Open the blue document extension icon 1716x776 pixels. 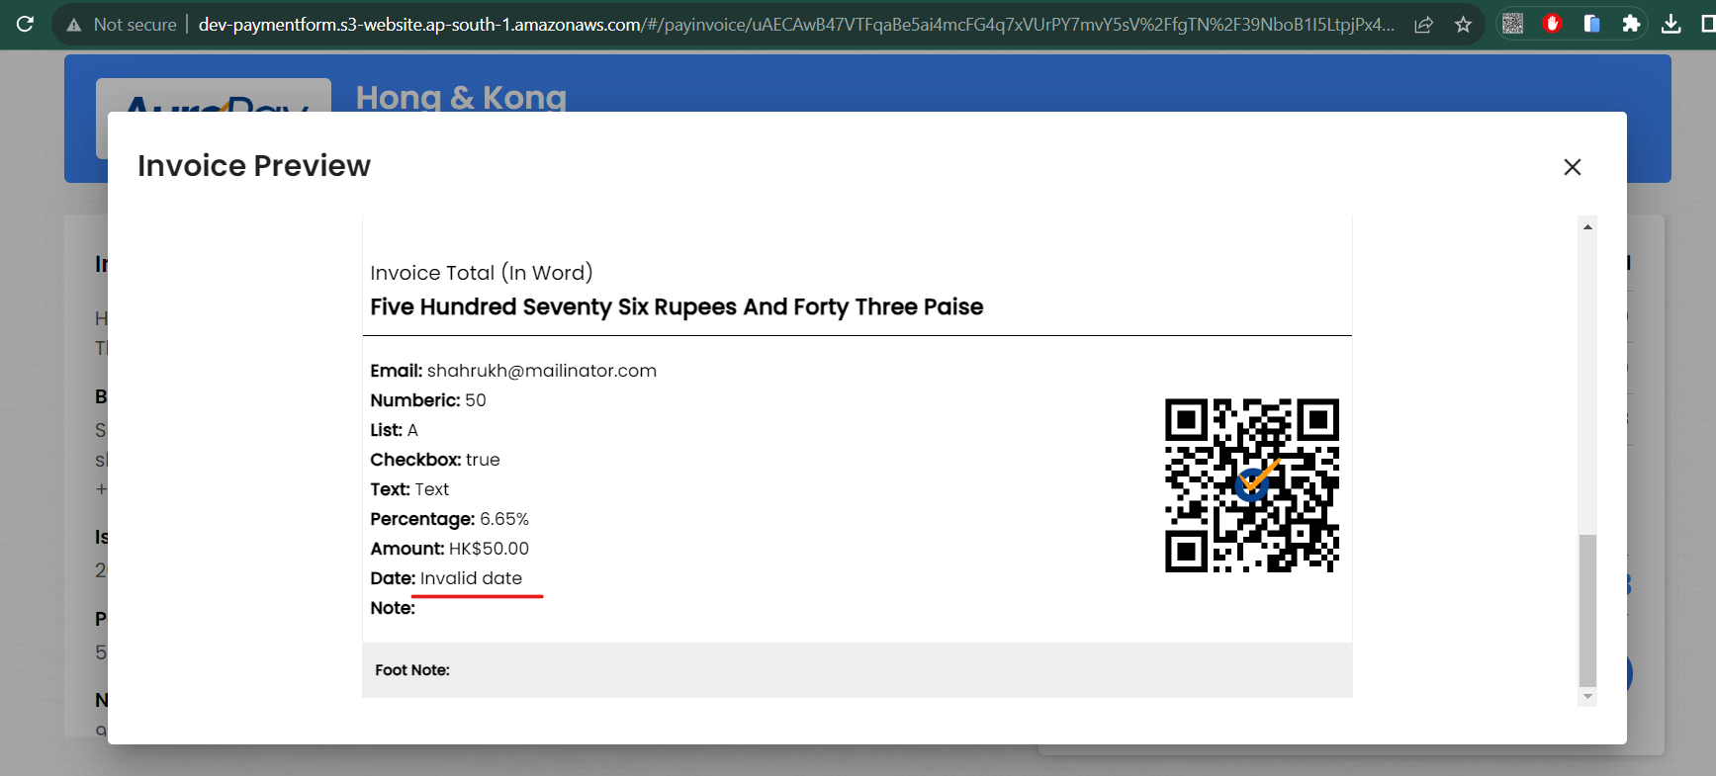(x=1591, y=24)
